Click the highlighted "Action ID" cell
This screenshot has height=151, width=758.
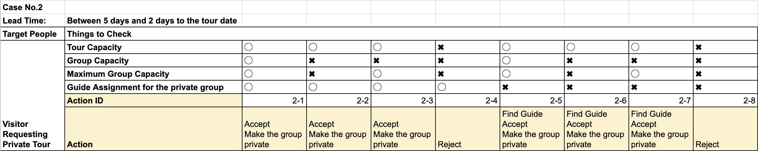pos(153,101)
